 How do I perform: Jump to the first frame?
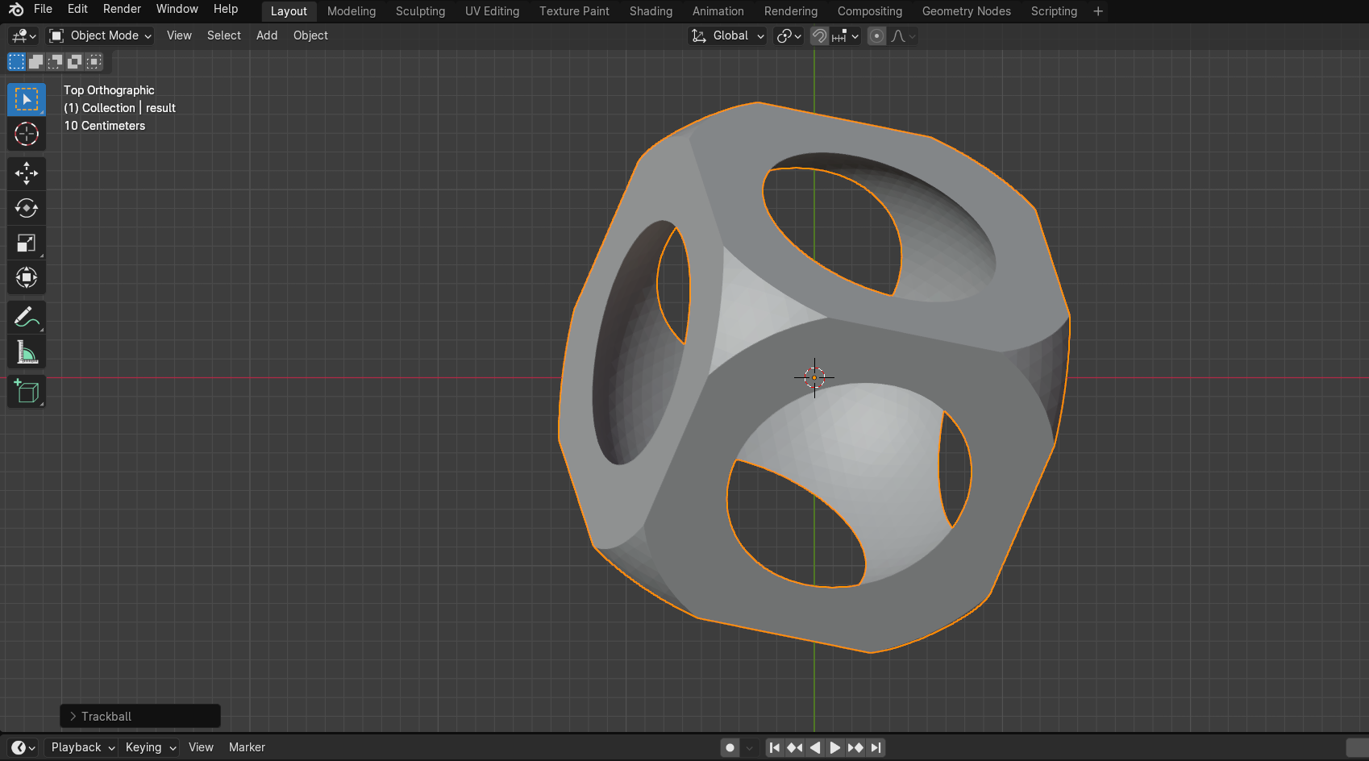point(774,747)
